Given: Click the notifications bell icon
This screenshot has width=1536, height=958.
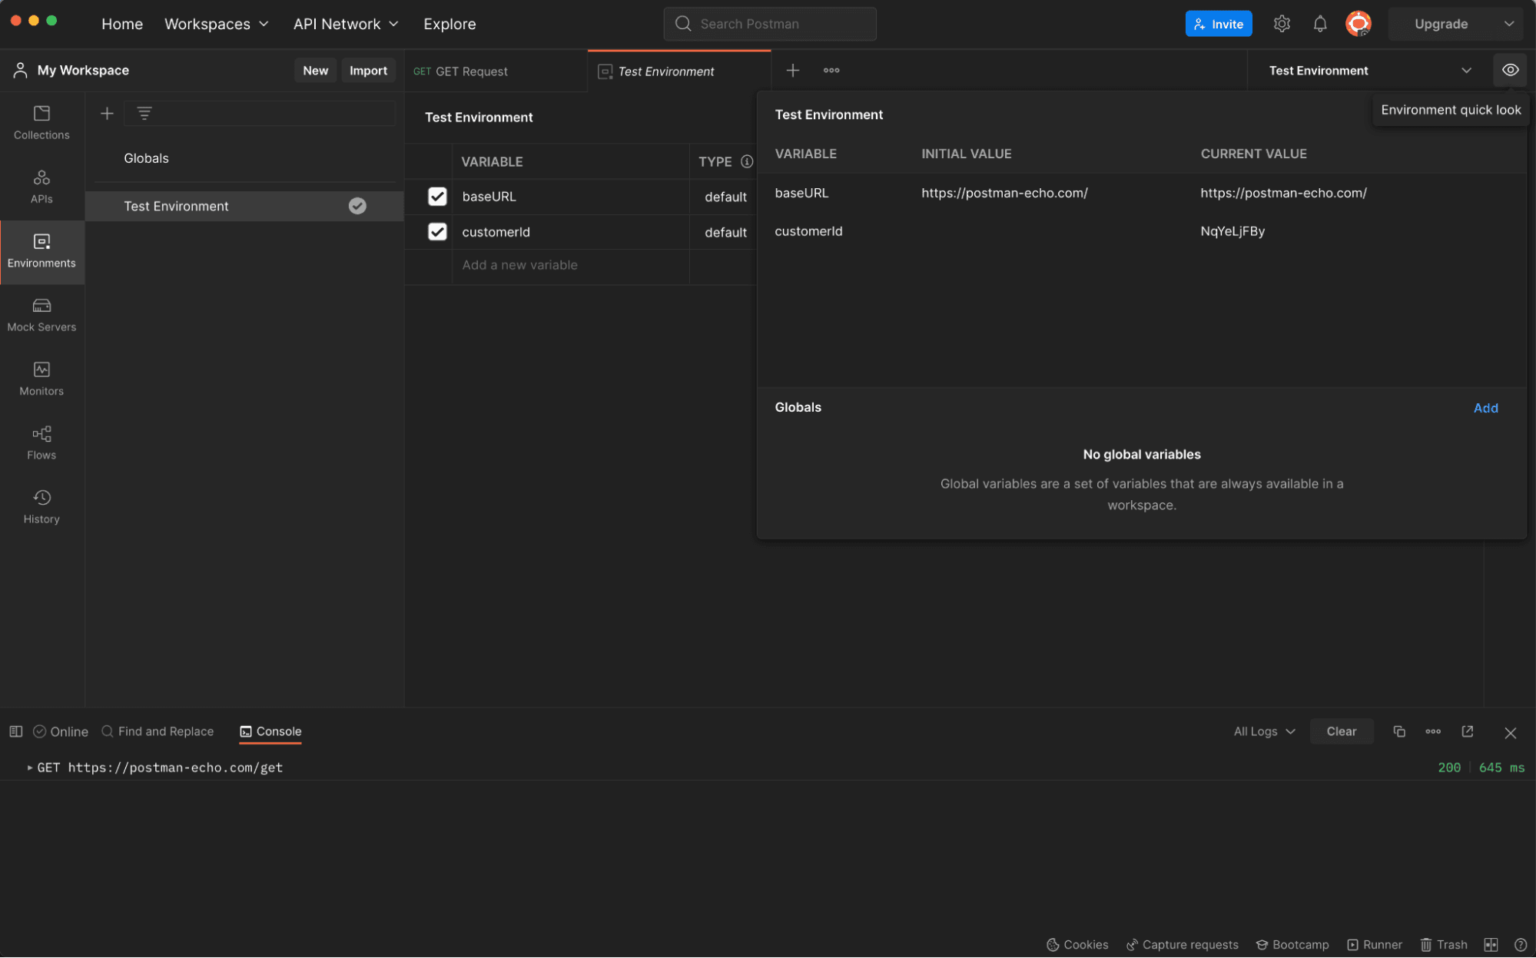Looking at the screenshot, I should [x=1319, y=24].
